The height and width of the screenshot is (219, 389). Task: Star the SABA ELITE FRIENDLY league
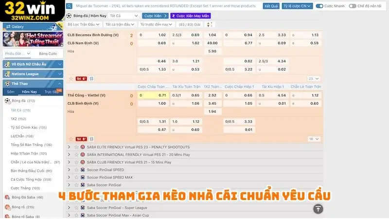click(x=76, y=147)
